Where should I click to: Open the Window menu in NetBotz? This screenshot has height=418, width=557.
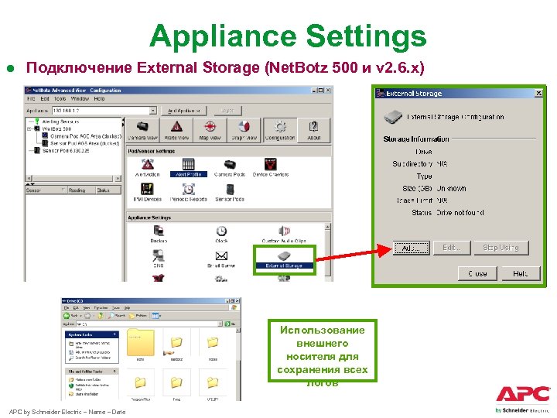80,99
